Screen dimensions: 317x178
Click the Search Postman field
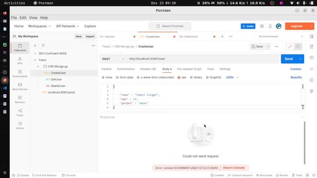pyautogui.click(x=170, y=26)
